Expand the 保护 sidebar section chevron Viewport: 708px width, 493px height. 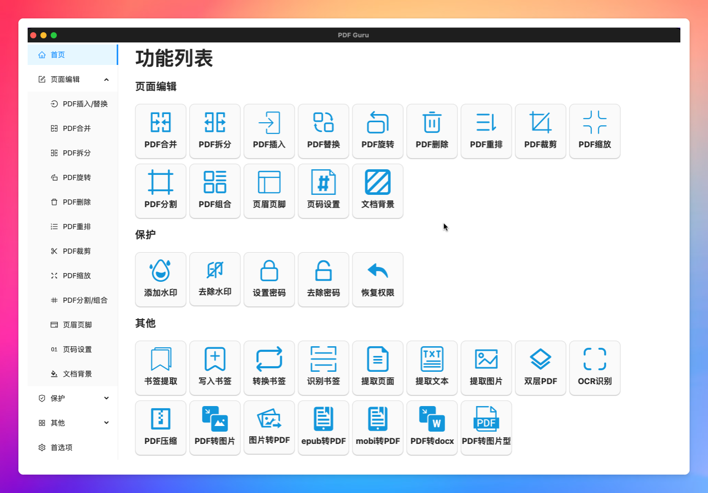coord(106,398)
